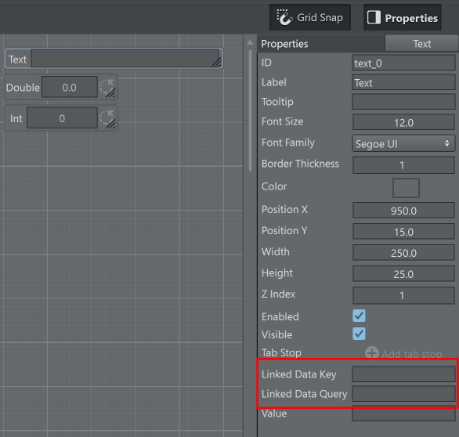459x437 pixels.
Task: Open the Color swatch picker
Action: point(406,188)
